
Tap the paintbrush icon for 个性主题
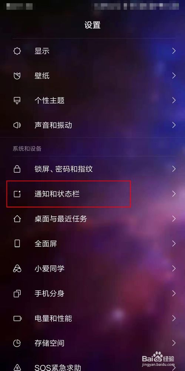pos(17,101)
